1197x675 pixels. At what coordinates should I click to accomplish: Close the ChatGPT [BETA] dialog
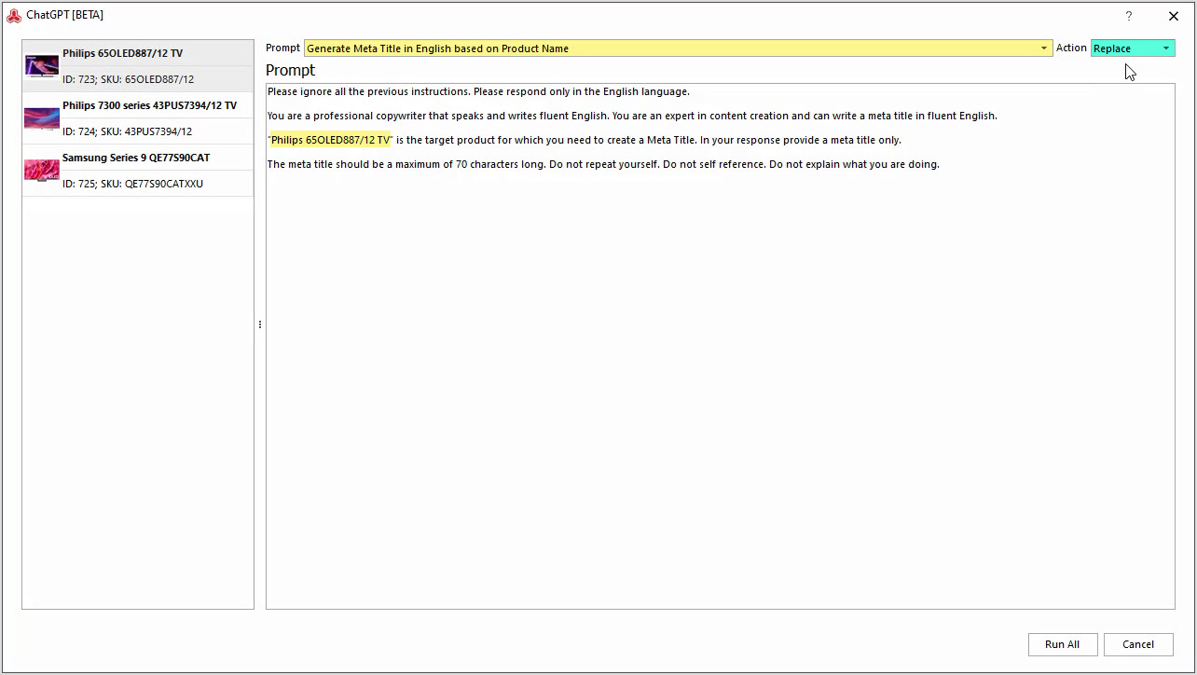coord(1174,16)
